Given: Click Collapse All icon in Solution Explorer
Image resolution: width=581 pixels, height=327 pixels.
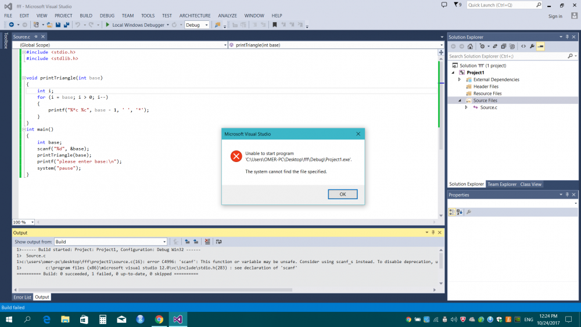Looking at the screenshot, I should tap(504, 46).
